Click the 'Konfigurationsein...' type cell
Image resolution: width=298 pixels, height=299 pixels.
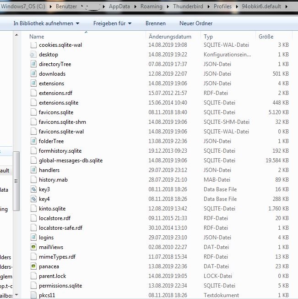point(227,55)
